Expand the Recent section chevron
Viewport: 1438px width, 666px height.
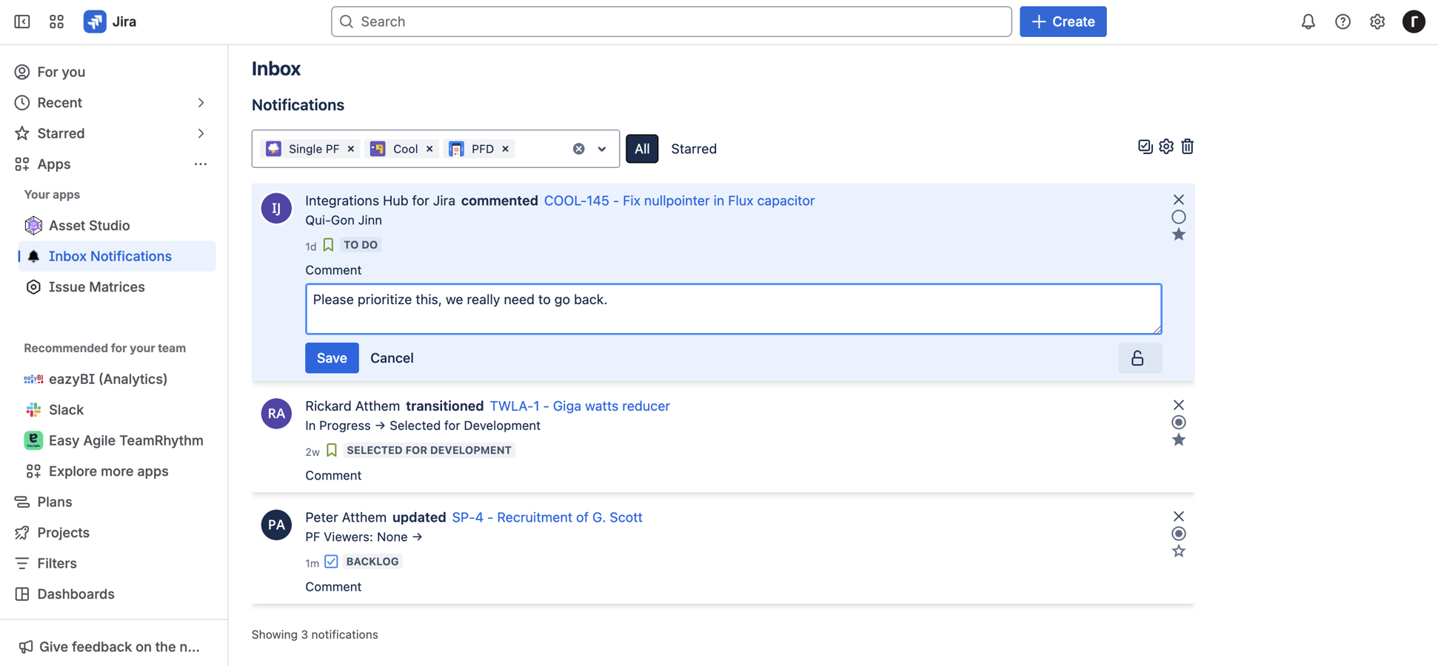(201, 103)
